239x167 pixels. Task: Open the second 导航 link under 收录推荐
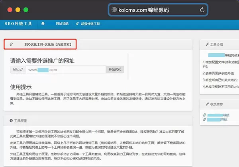(217, 120)
